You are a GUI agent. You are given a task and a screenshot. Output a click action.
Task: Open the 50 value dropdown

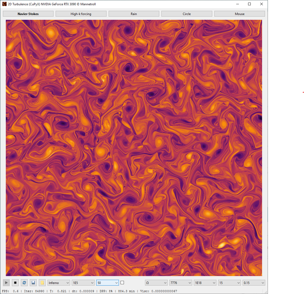point(107,283)
